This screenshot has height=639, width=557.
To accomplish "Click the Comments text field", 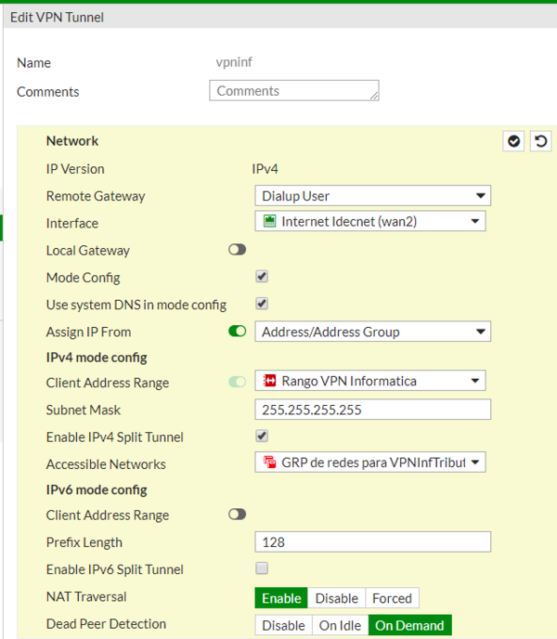I will point(294,91).
